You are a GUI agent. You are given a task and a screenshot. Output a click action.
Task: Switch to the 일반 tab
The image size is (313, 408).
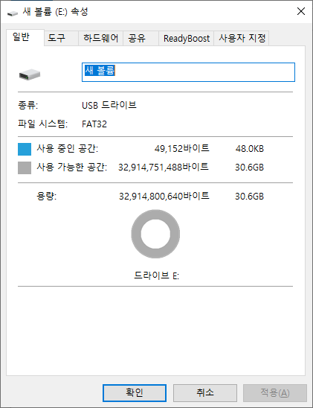click(x=25, y=37)
